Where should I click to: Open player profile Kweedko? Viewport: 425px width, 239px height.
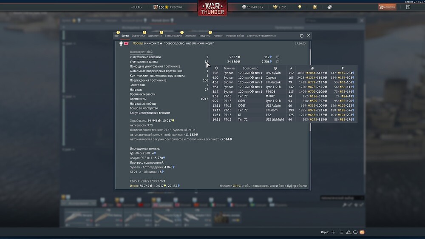tap(168, 7)
